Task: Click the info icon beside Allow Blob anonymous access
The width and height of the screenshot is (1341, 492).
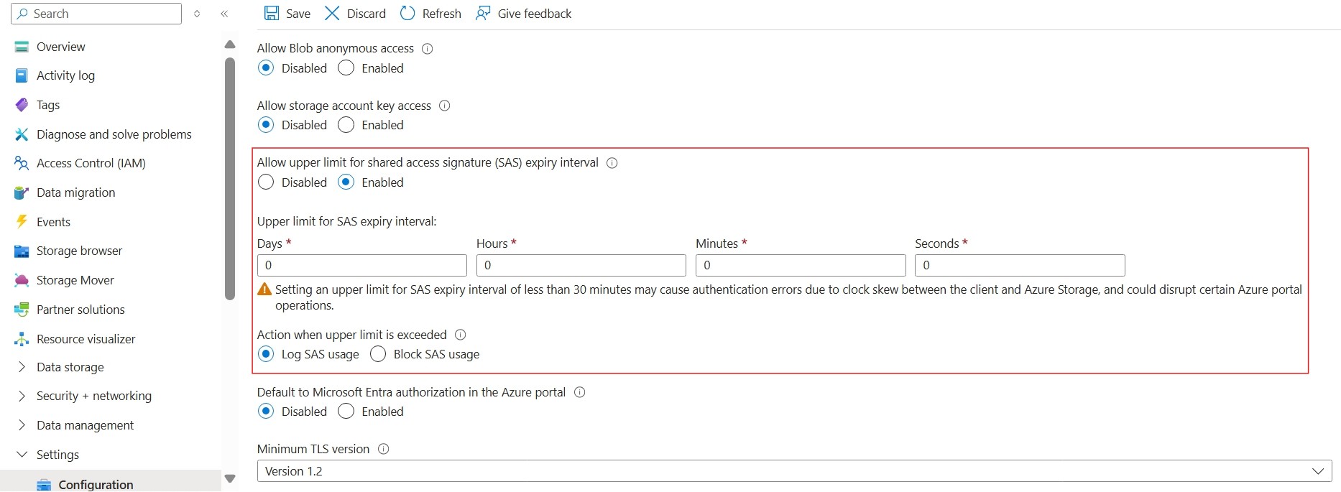Action: (427, 49)
